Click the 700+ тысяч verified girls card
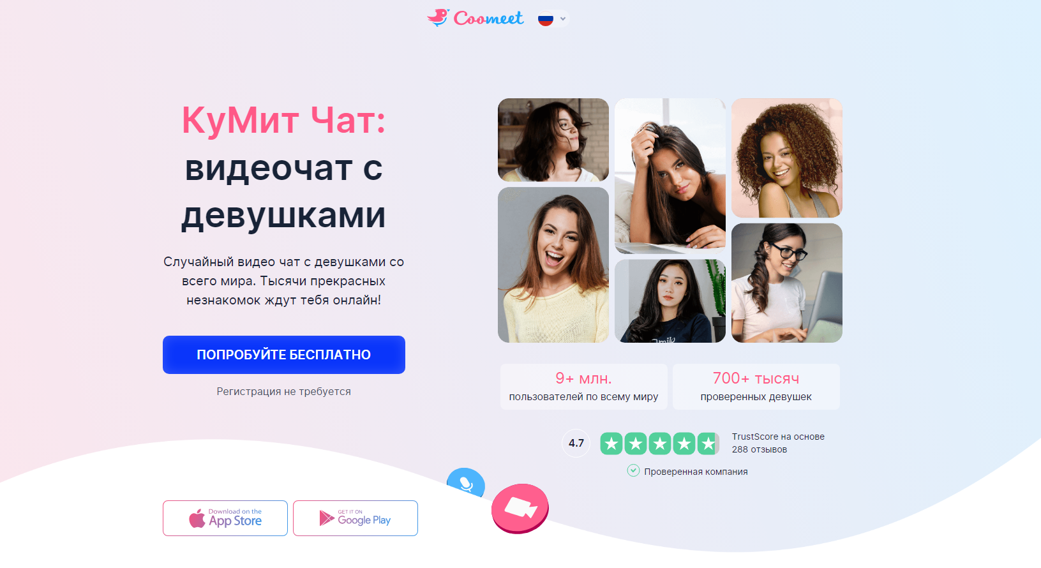 tap(756, 387)
